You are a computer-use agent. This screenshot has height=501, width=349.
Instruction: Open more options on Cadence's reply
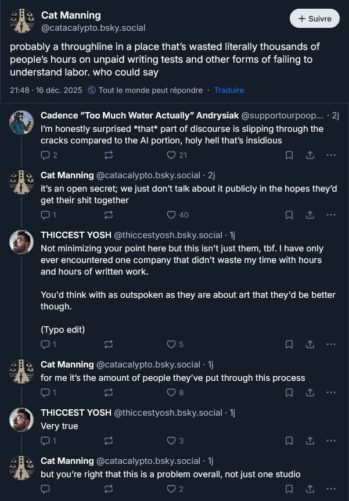click(331, 155)
